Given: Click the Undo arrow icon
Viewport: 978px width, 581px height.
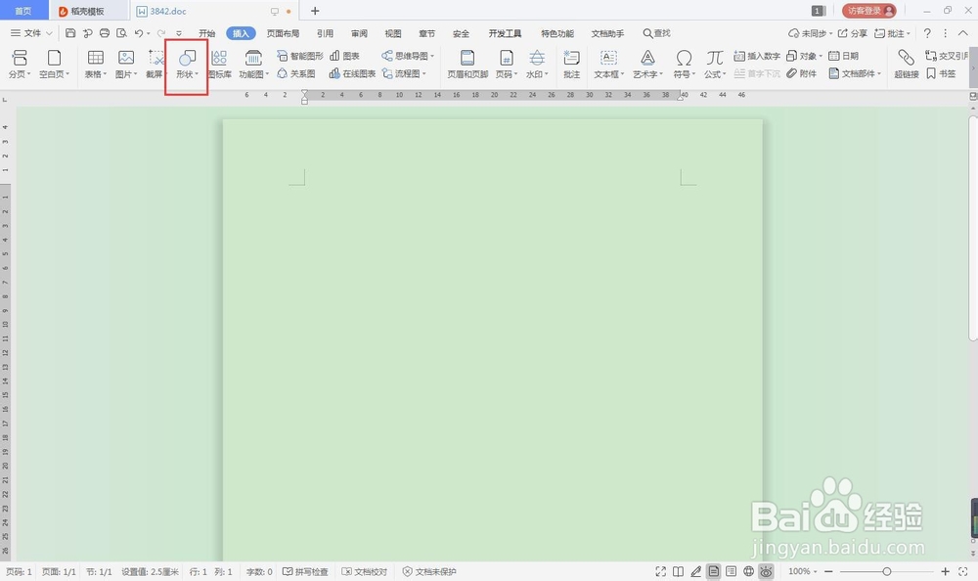Looking at the screenshot, I should pyautogui.click(x=139, y=33).
